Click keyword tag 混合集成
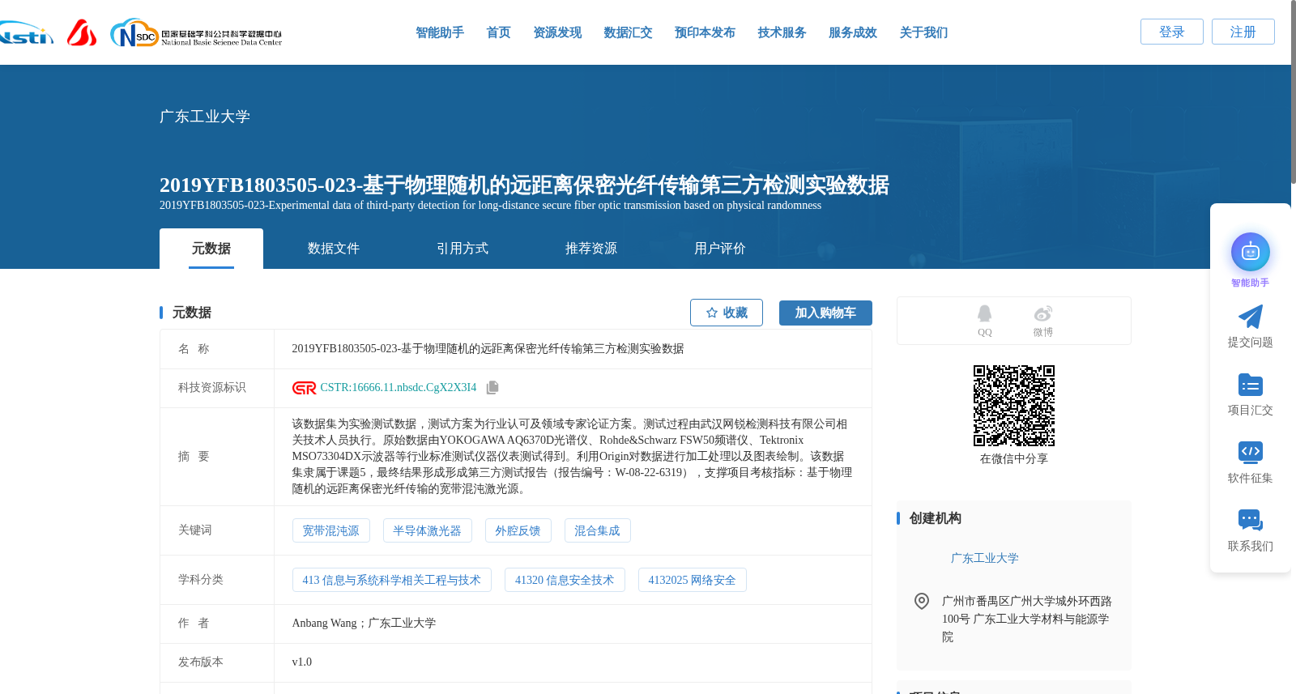Screen dimensions: 1296x694 click(x=598, y=530)
